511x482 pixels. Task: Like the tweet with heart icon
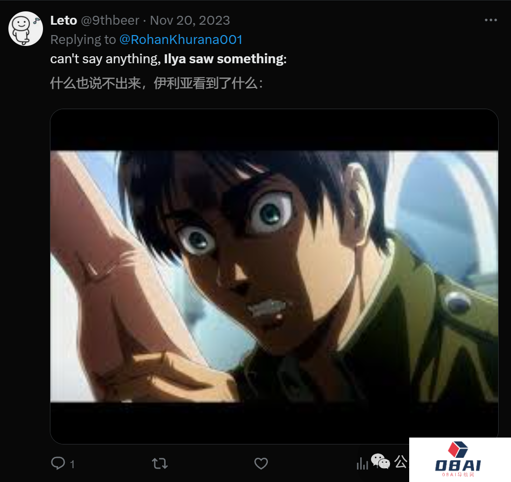[x=261, y=463]
